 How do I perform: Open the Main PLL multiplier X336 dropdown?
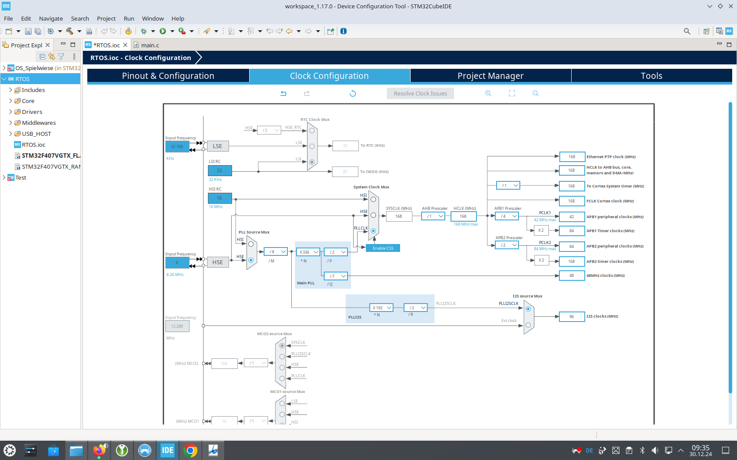click(x=308, y=251)
